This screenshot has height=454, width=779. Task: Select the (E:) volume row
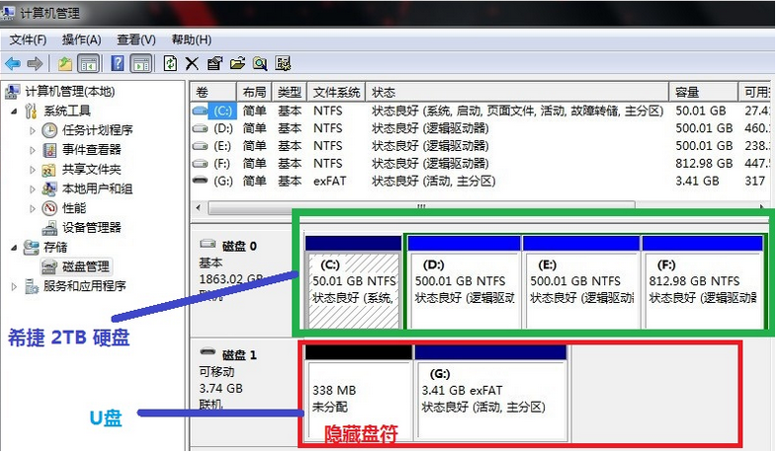(x=479, y=146)
